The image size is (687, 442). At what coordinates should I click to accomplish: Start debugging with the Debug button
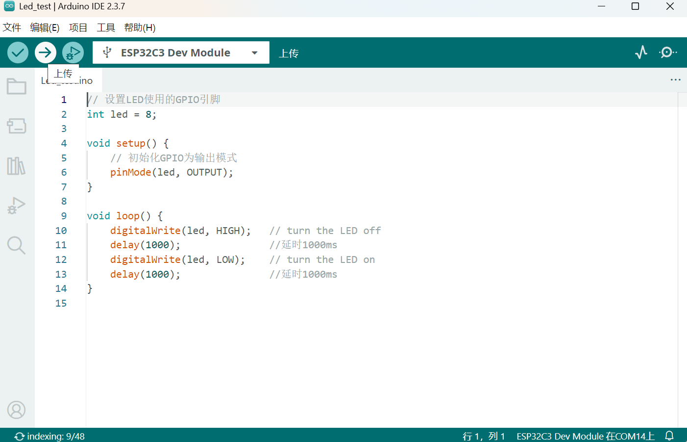click(x=73, y=52)
